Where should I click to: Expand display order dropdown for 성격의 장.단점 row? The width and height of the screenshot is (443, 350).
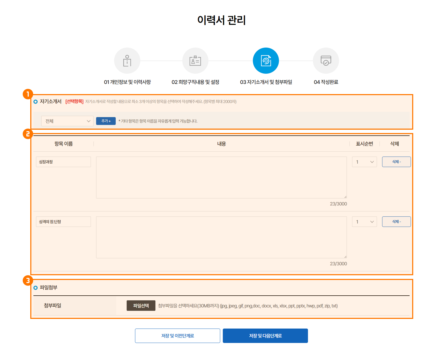click(x=364, y=222)
